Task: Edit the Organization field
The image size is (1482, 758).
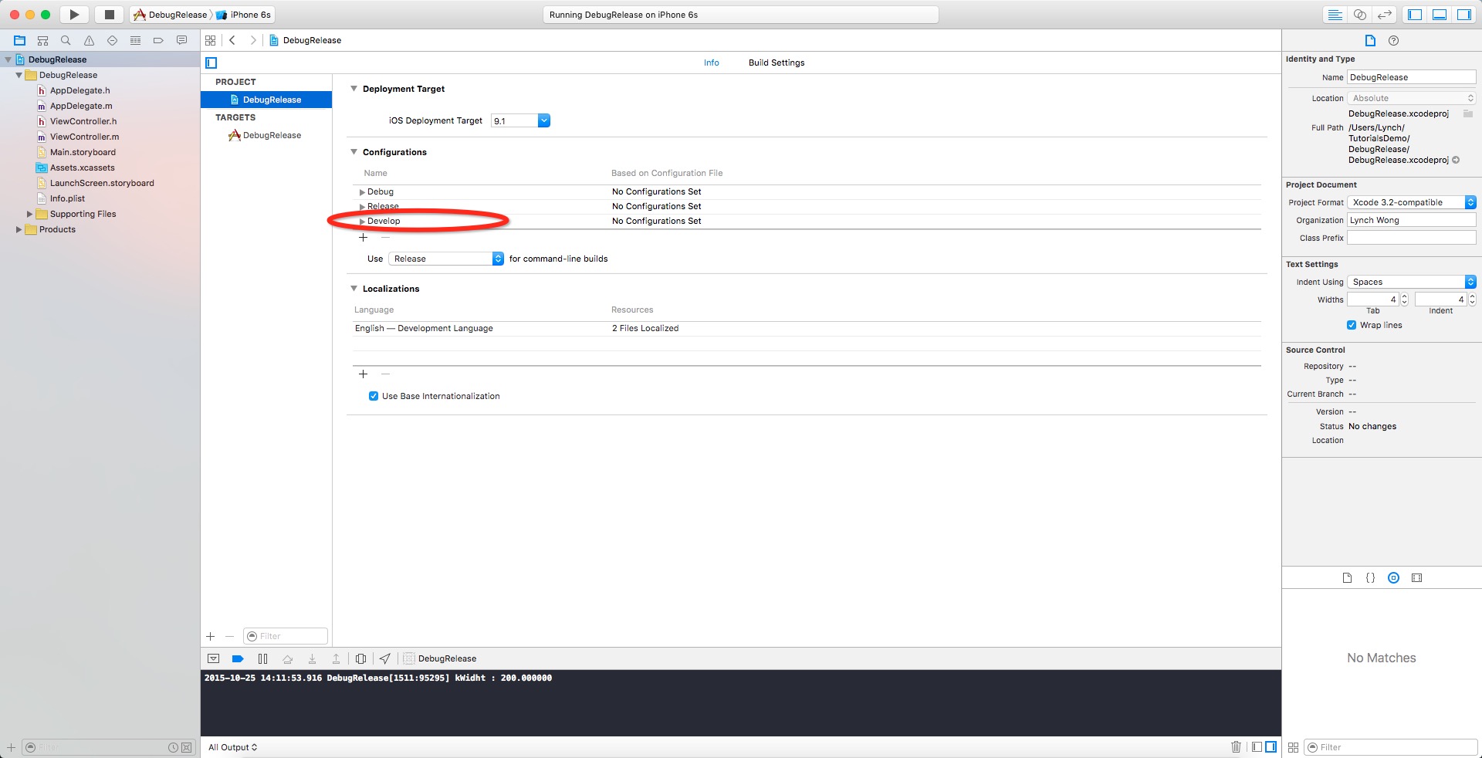Action: click(1411, 220)
